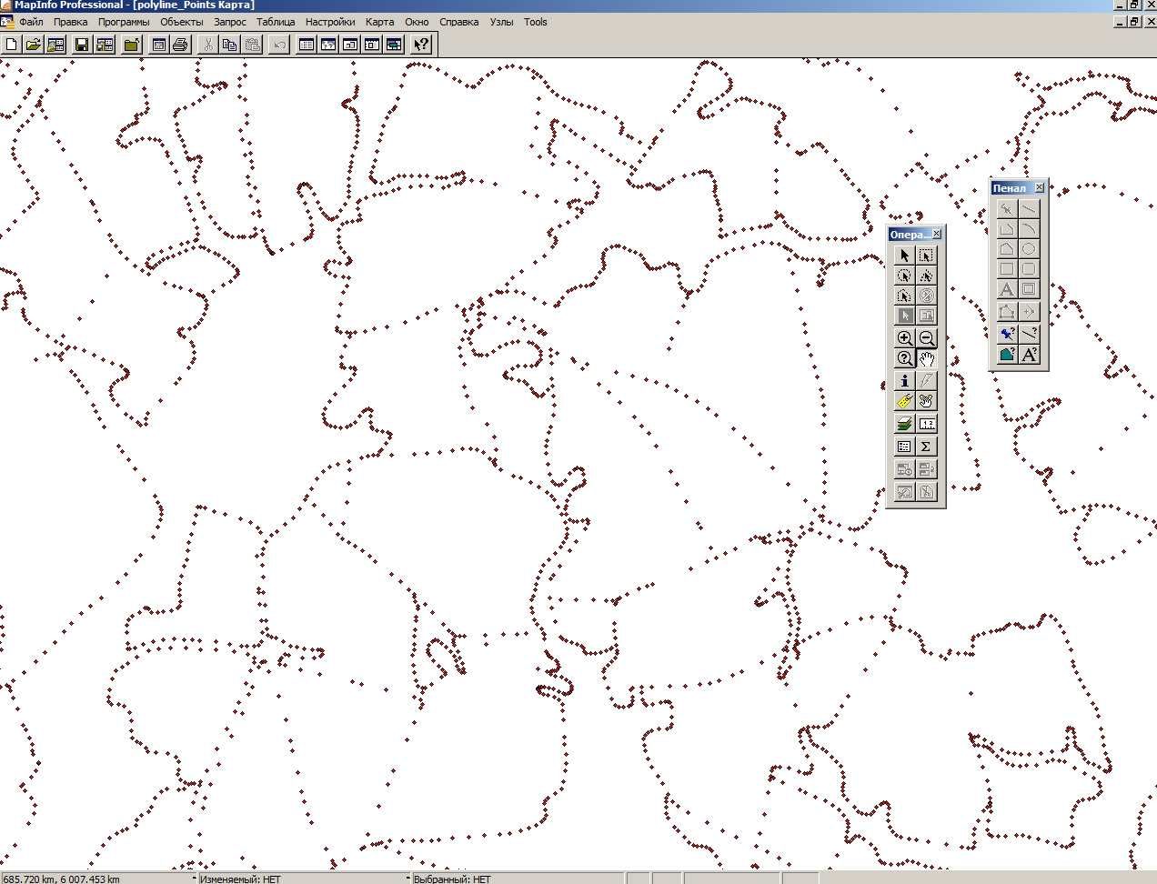Viewport: 1157px width, 884px height.
Task: Open the Запрос menu
Action: tap(229, 22)
